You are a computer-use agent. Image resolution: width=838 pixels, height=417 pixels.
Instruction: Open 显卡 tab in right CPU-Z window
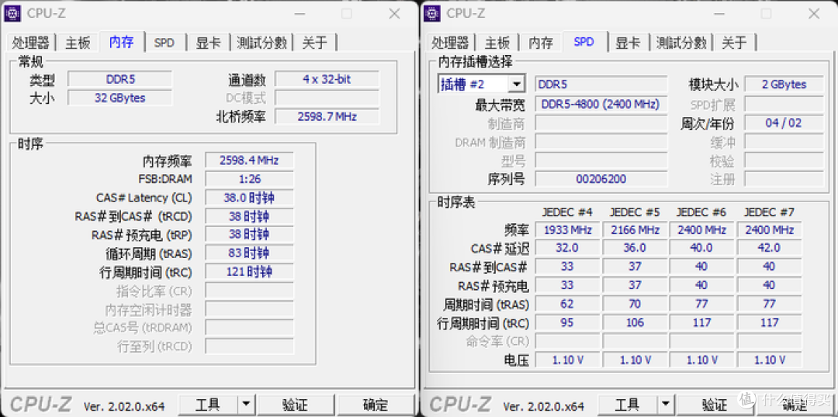point(628,43)
